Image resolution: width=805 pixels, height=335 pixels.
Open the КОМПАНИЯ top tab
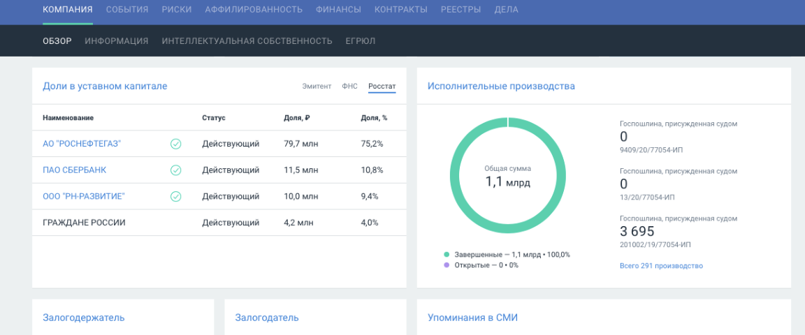[68, 9]
